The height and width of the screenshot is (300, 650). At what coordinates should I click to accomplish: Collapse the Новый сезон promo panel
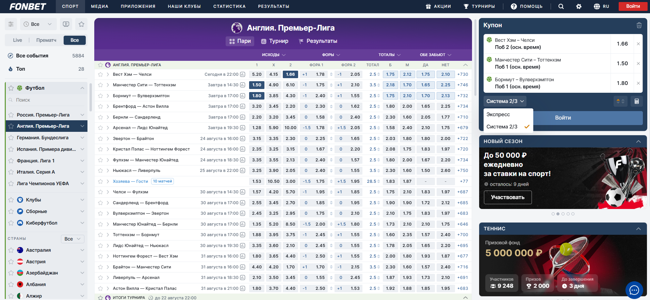pyautogui.click(x=638, y=141)
